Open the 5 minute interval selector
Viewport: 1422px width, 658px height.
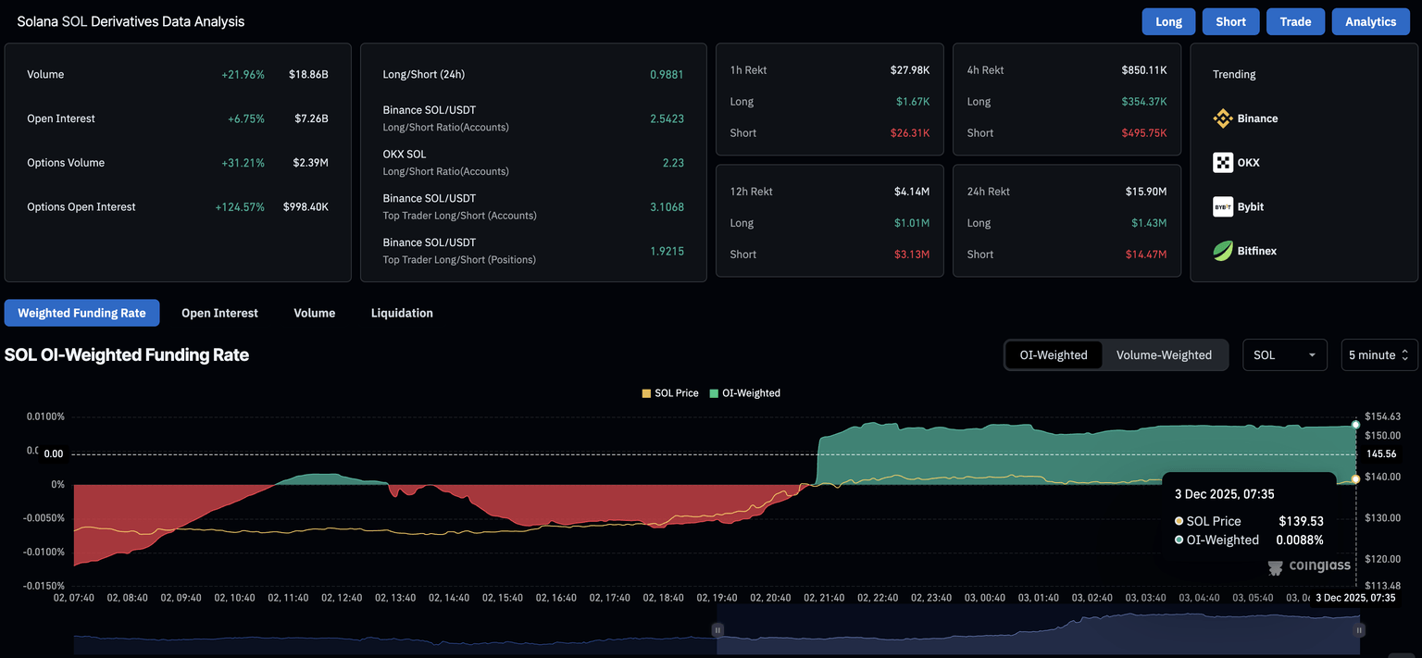tap(1378, 355)
